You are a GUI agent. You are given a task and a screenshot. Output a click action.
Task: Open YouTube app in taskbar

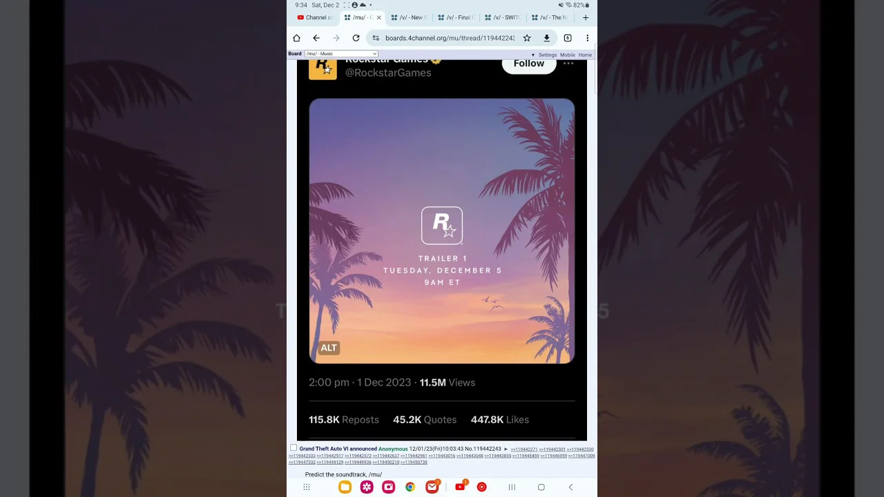[x=460, y=487]
